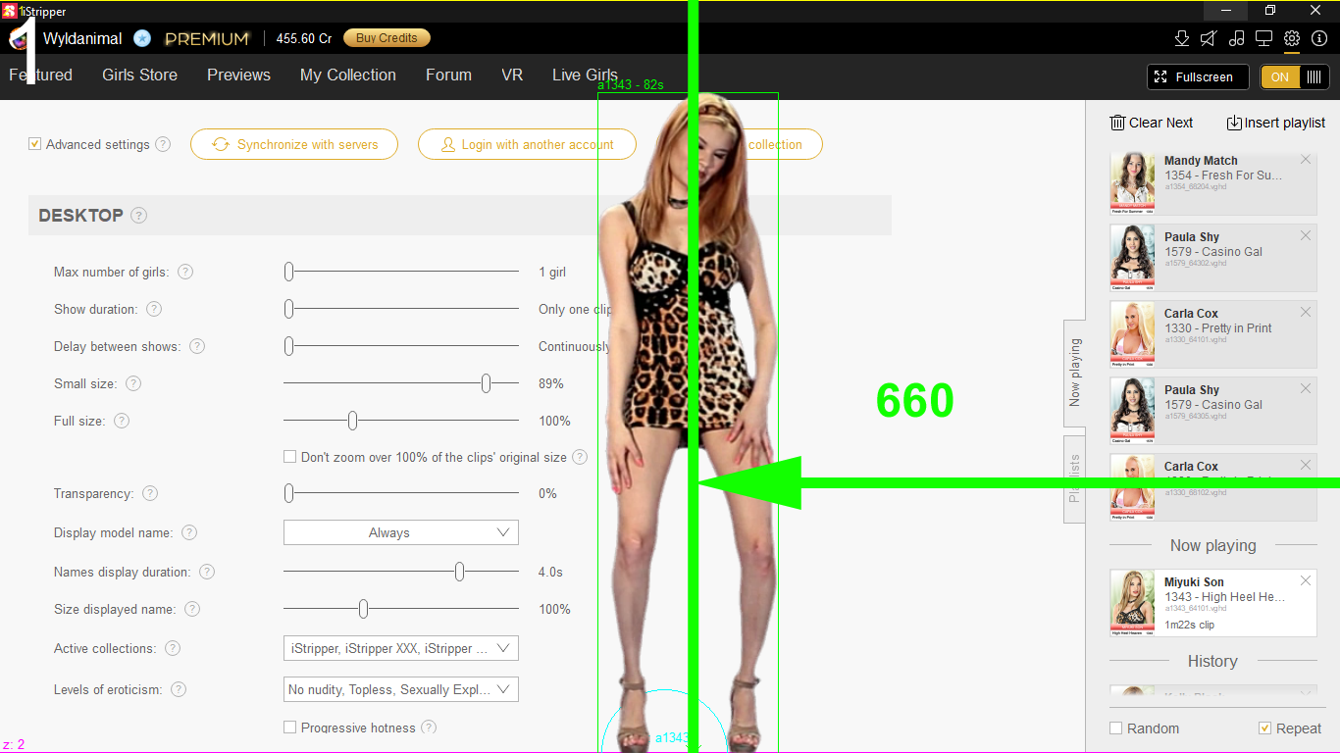Open the Forum tab
This screenshot has width=1340, height=753.
(x=448, y=75)
